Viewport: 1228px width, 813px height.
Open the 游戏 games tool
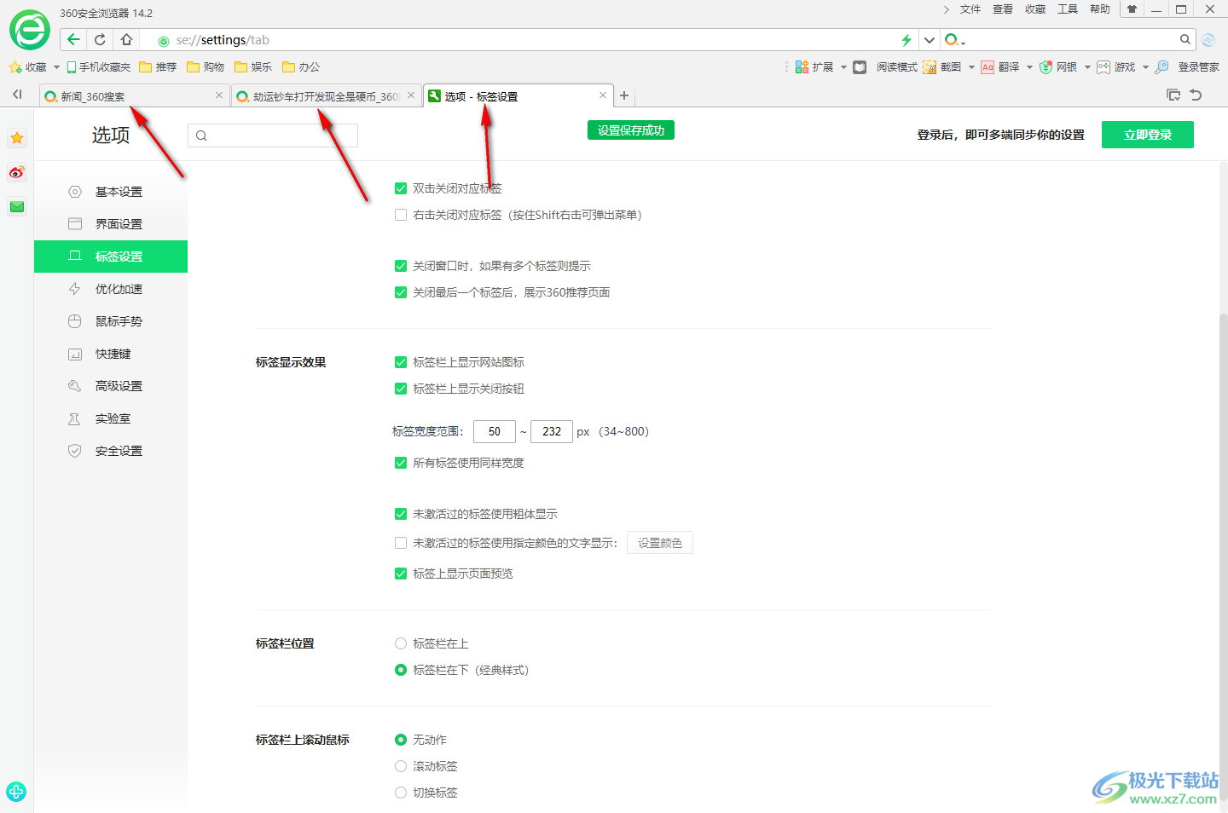1116,66
